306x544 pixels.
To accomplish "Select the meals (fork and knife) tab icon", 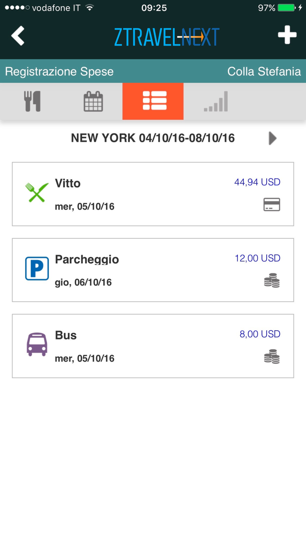I will (x=32, y=101).
